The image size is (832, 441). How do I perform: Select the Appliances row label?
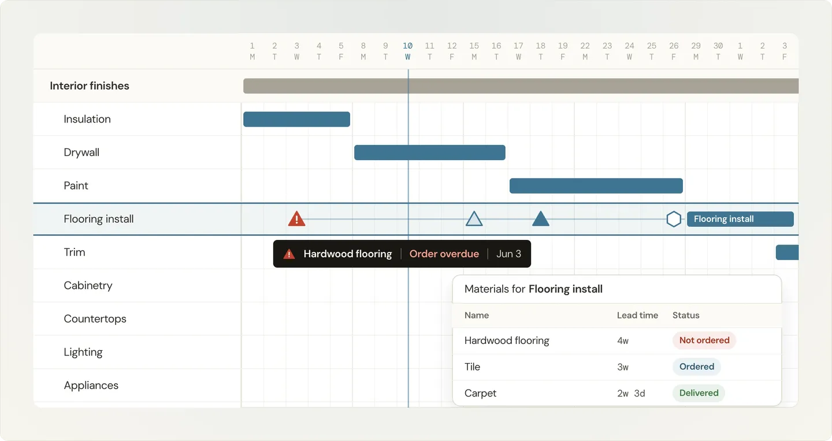point(91,386)
